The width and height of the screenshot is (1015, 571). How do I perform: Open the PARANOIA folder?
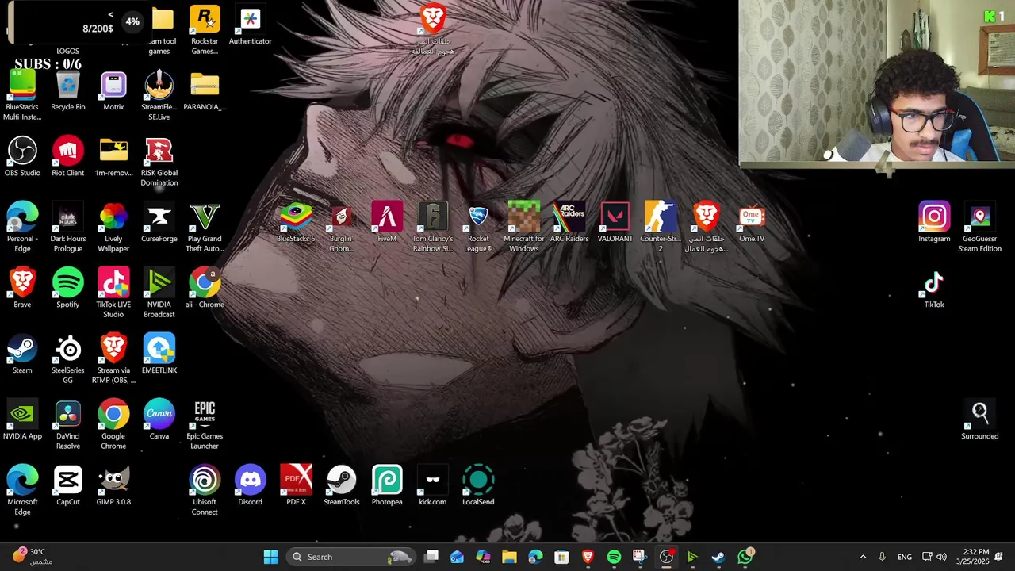tap(205, 90)
